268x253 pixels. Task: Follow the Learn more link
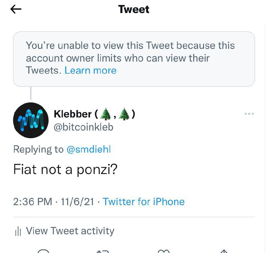90,70
